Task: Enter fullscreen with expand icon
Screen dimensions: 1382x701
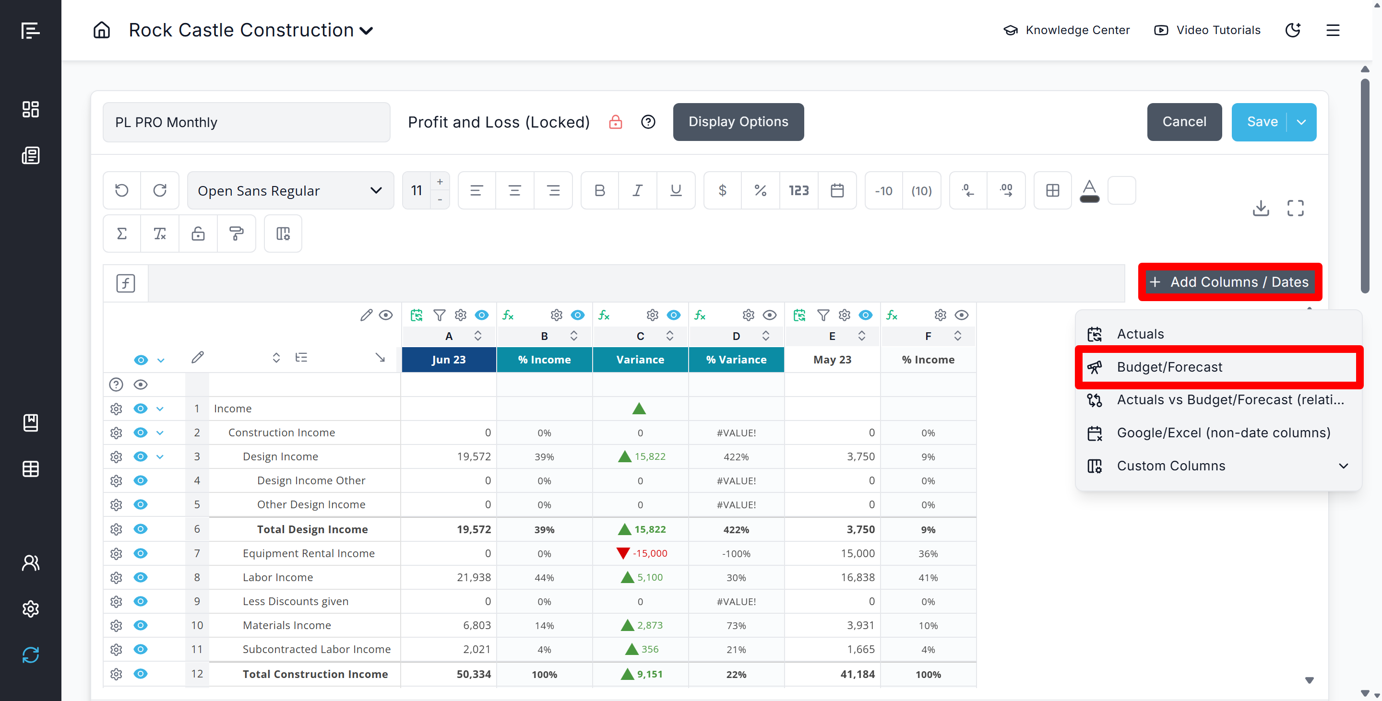Action: (1295, 208)
